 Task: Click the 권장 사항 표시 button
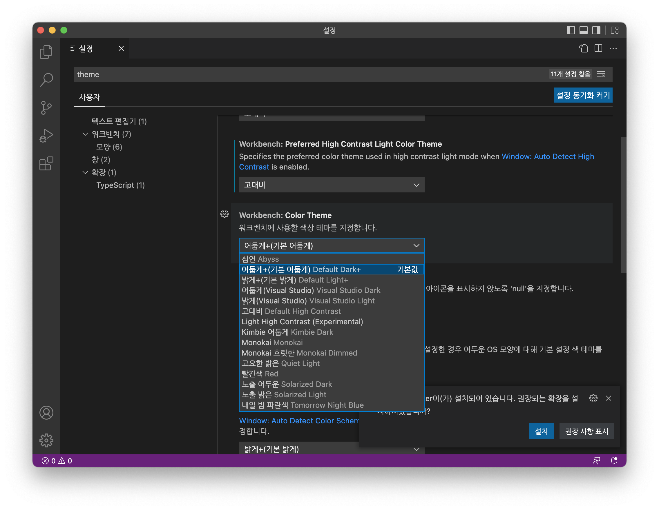click(x=586, y=431)
